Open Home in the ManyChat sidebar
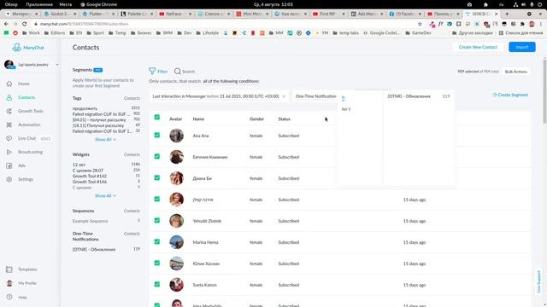 pos(23,84)
